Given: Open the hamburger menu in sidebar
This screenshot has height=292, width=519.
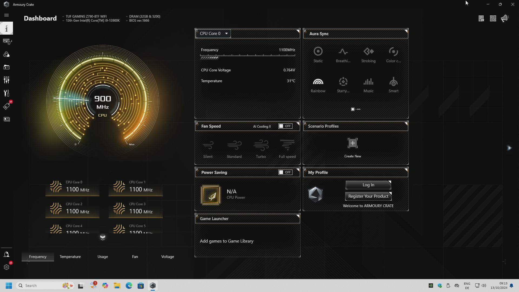Looking at the screenshot, I should point(6,15).
